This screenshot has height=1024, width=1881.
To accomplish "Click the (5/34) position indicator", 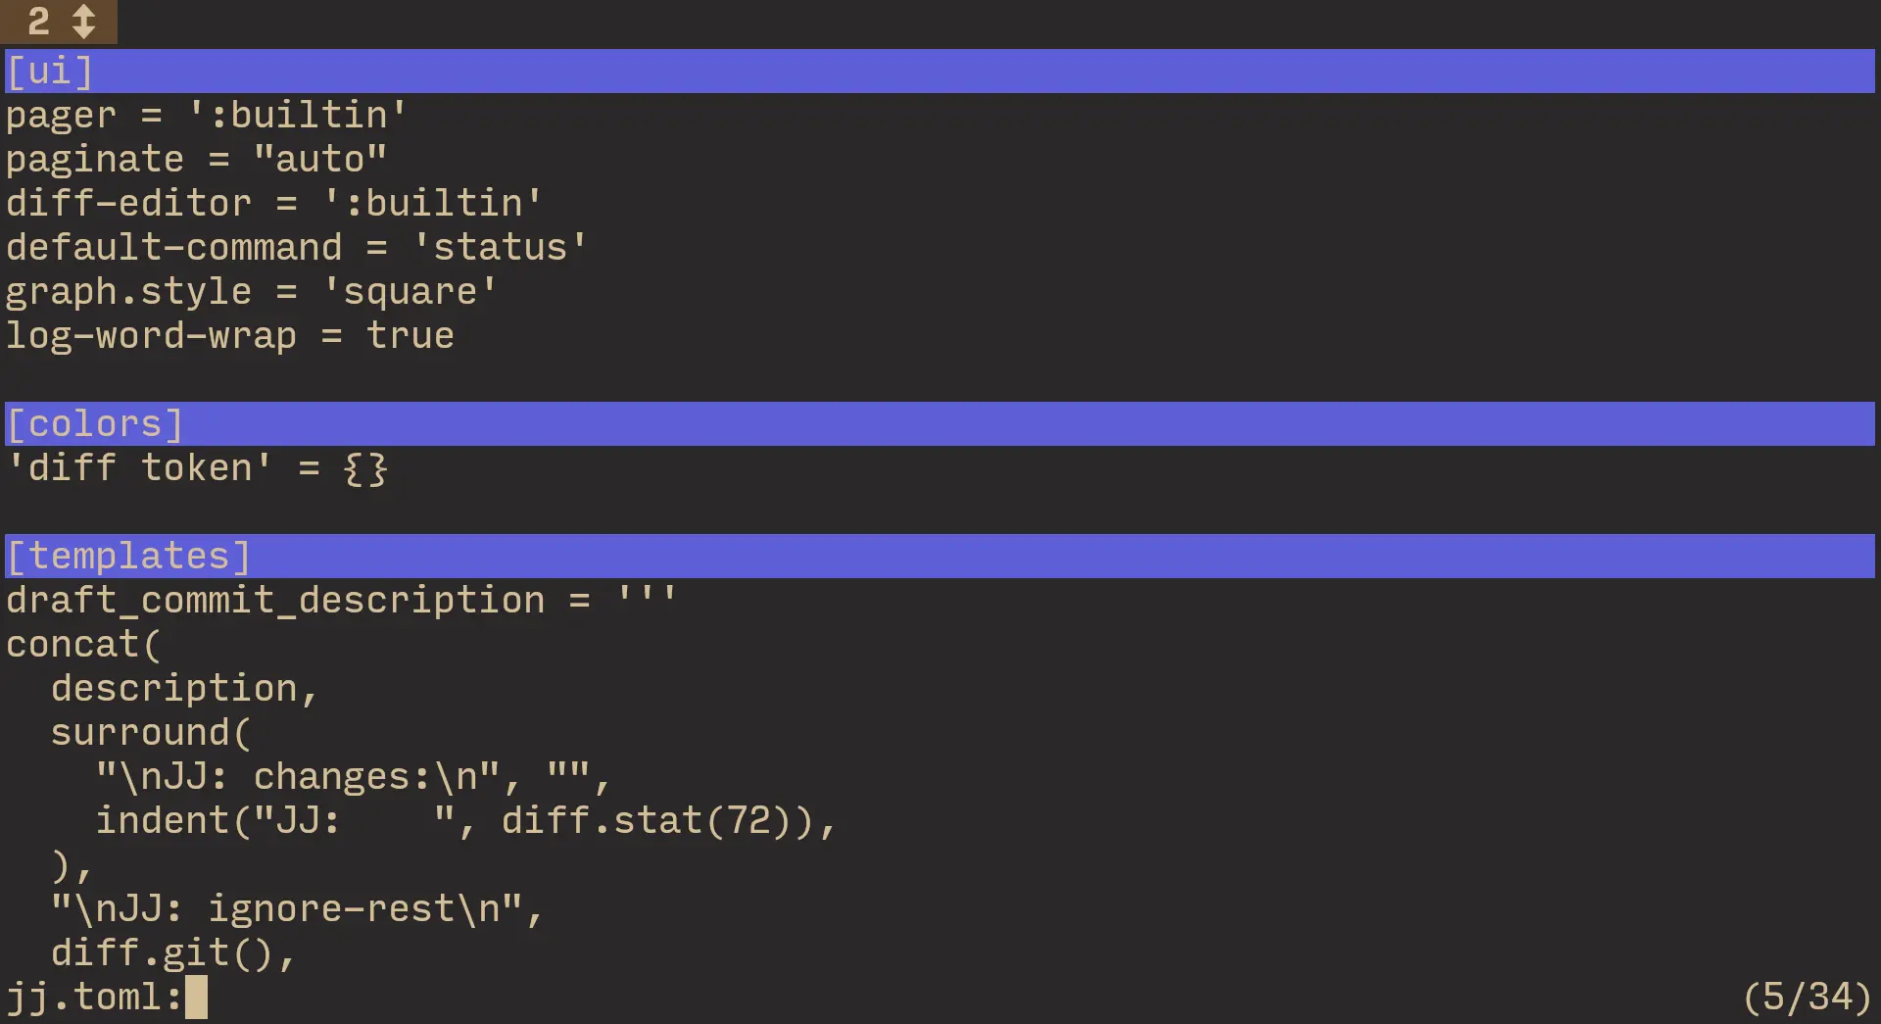I will click(1807, 998).
